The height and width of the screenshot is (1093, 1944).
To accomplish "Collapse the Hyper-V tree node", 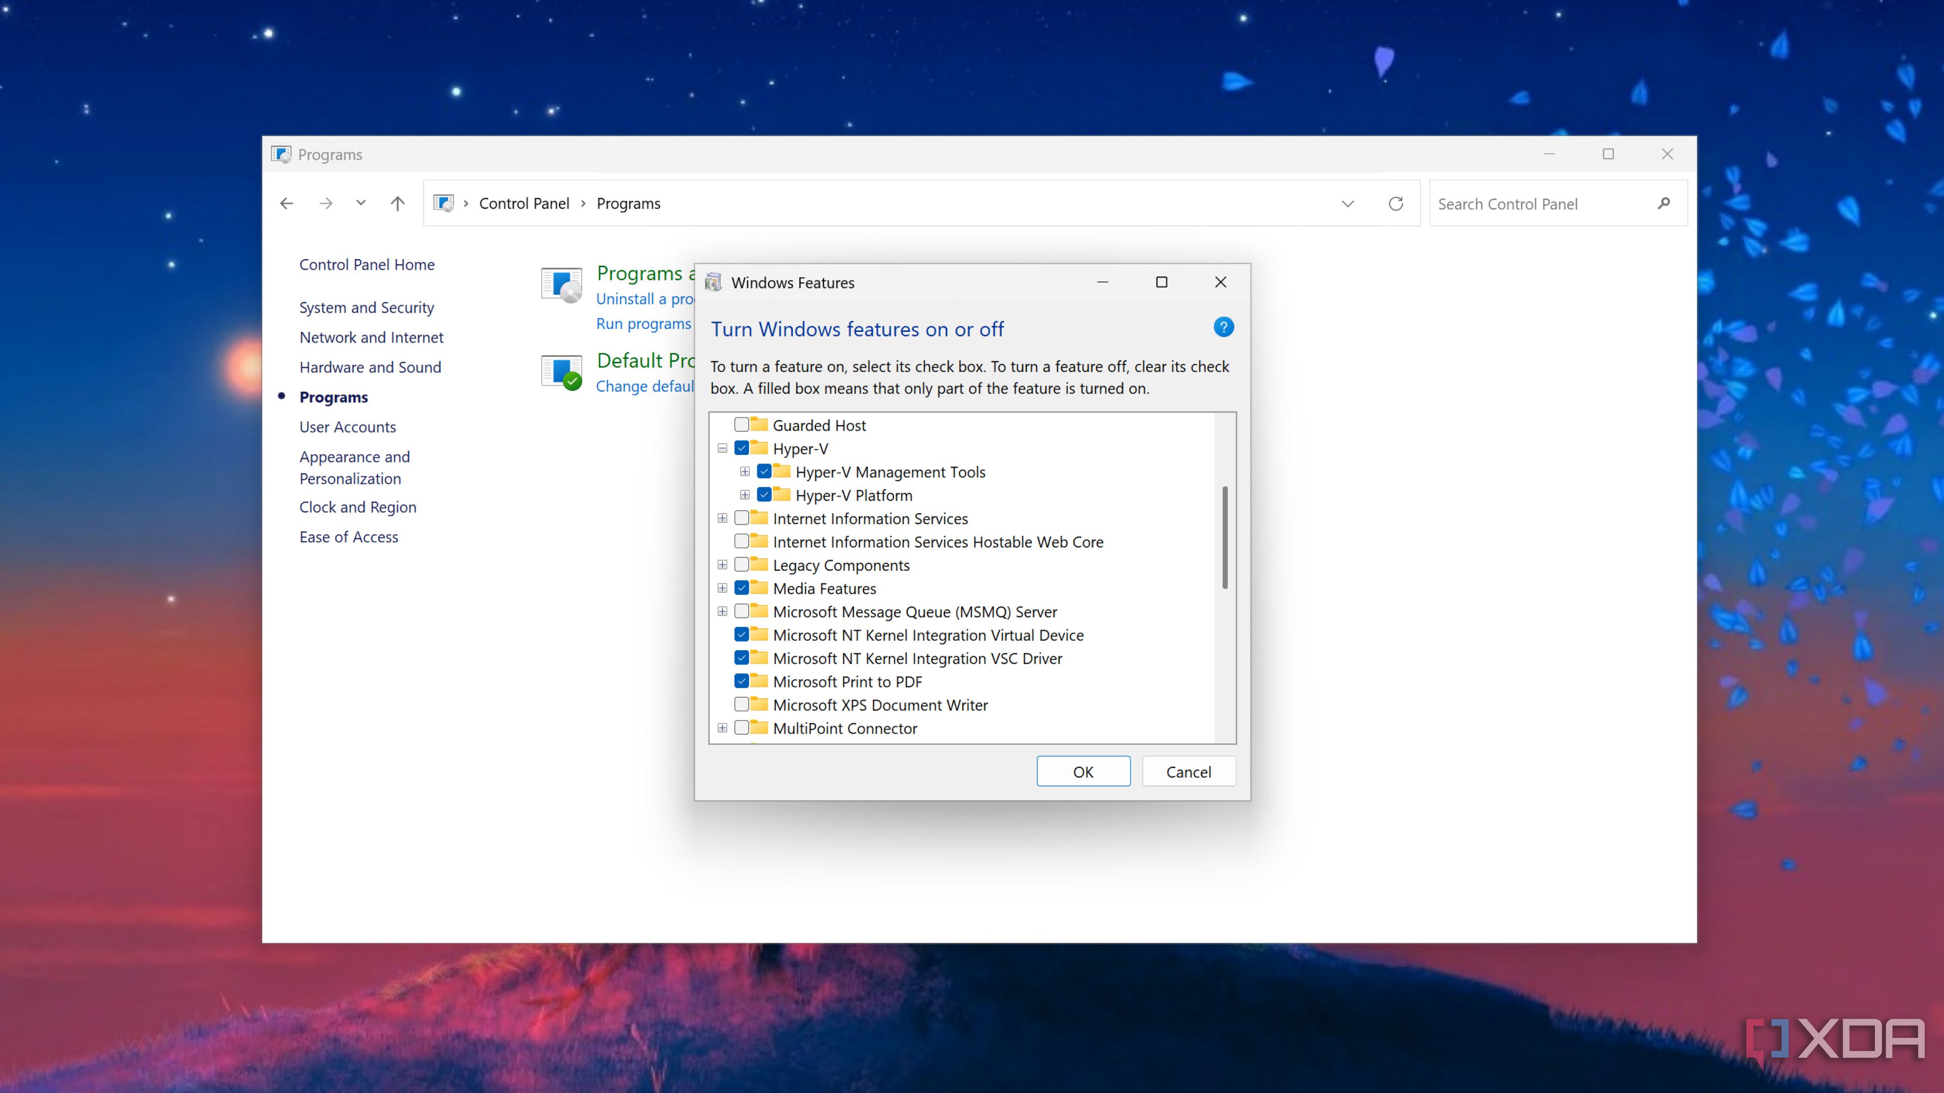I will (x=722, y=449).
